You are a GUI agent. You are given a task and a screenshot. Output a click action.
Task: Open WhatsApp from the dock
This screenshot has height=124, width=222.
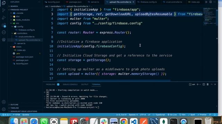[44, 121]
